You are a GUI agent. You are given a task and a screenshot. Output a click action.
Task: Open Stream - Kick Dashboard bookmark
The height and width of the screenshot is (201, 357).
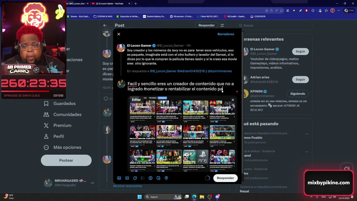pos(78,16)
